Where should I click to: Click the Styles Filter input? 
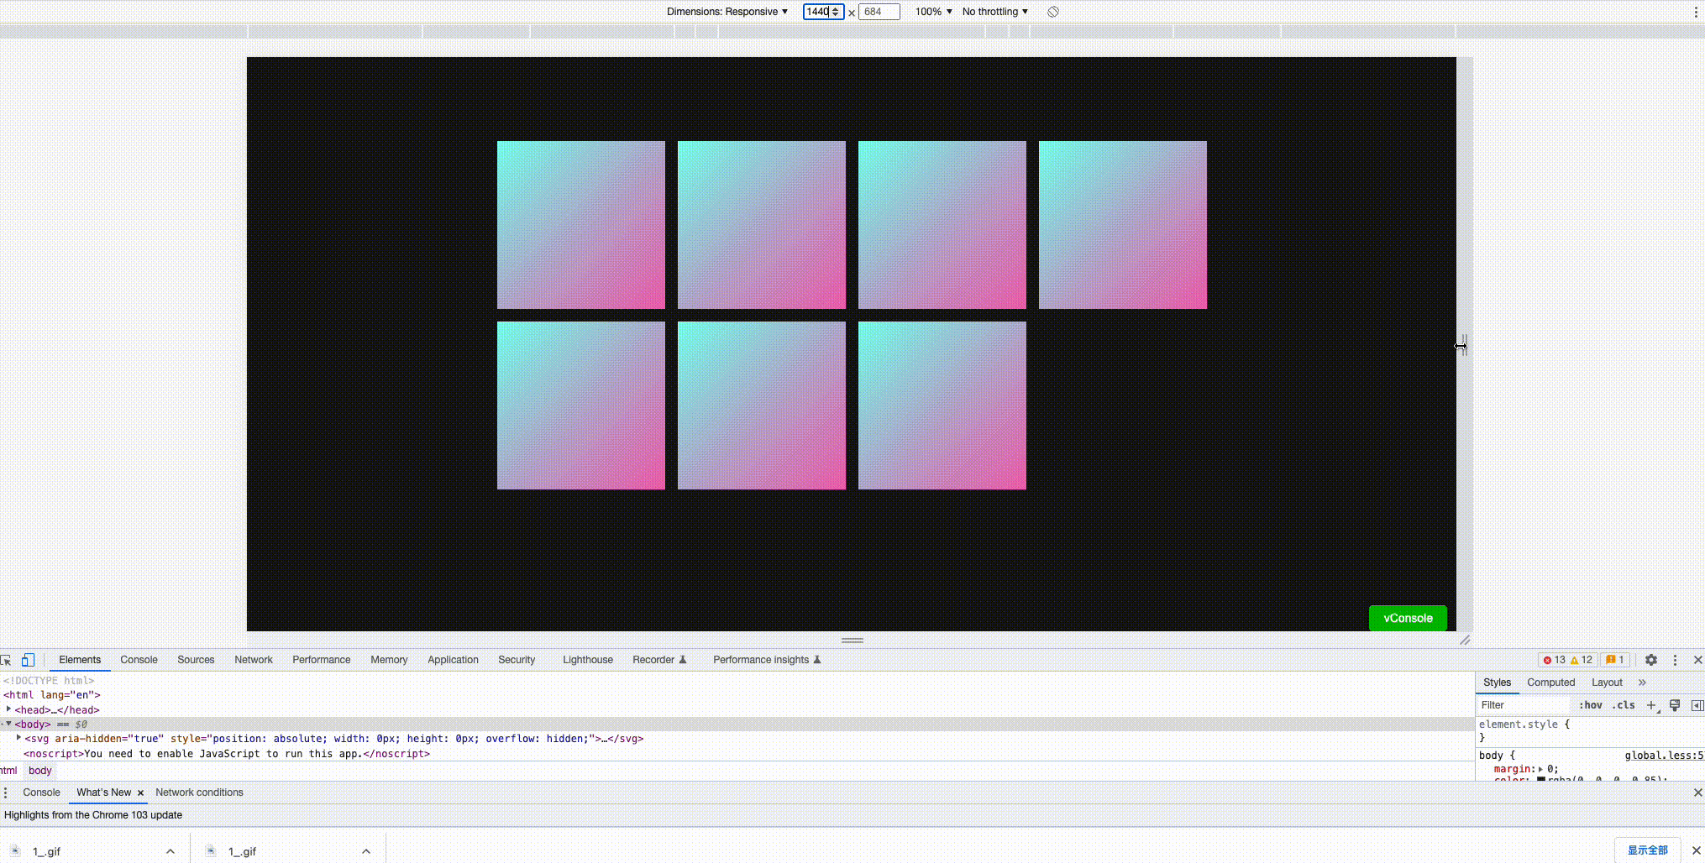1524,705
